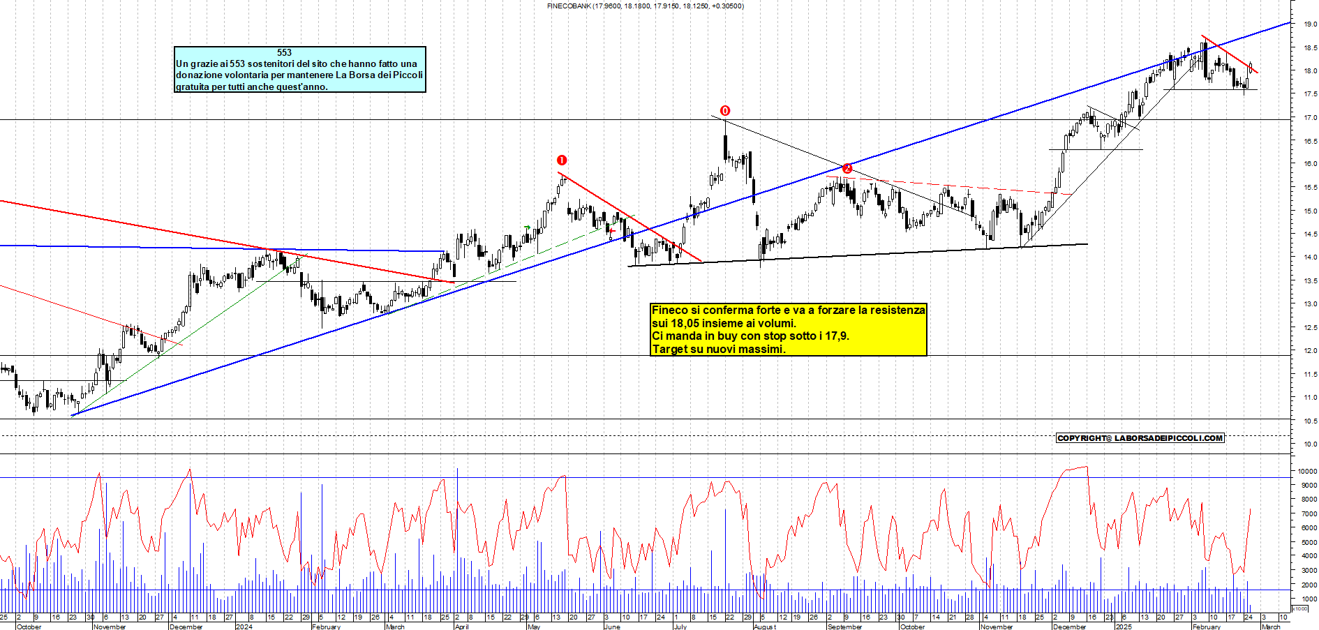1319x630 pixels.
Task: Click the 3000 volume axis label
Action: 1309,571
